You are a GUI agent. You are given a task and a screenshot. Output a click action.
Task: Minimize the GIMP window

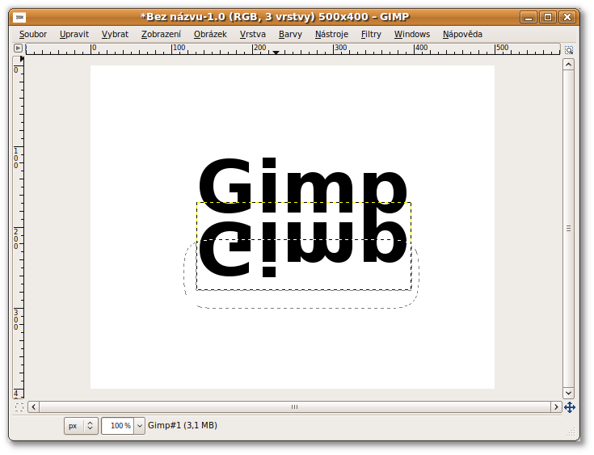pyautogui.click(x=529, y=17)
